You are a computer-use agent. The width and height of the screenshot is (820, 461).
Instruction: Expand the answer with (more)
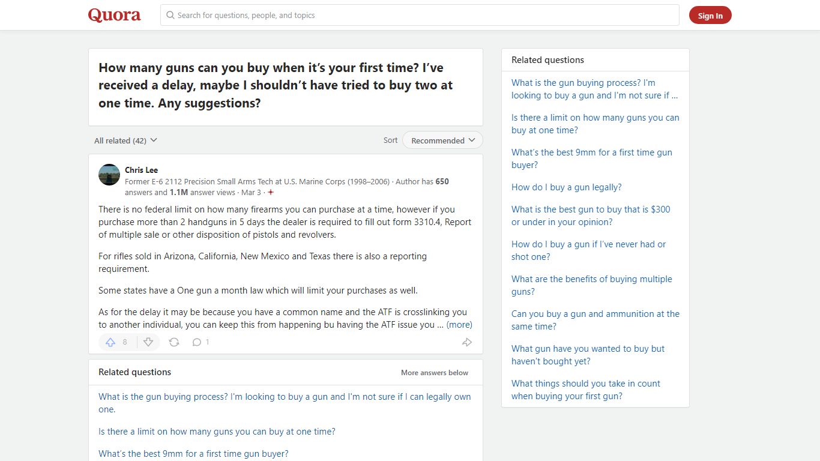pos(459,325)
